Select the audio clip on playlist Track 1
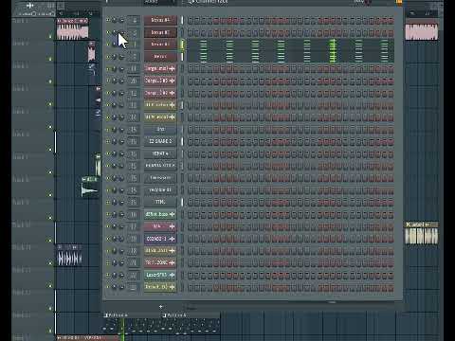 coord(72,29)
